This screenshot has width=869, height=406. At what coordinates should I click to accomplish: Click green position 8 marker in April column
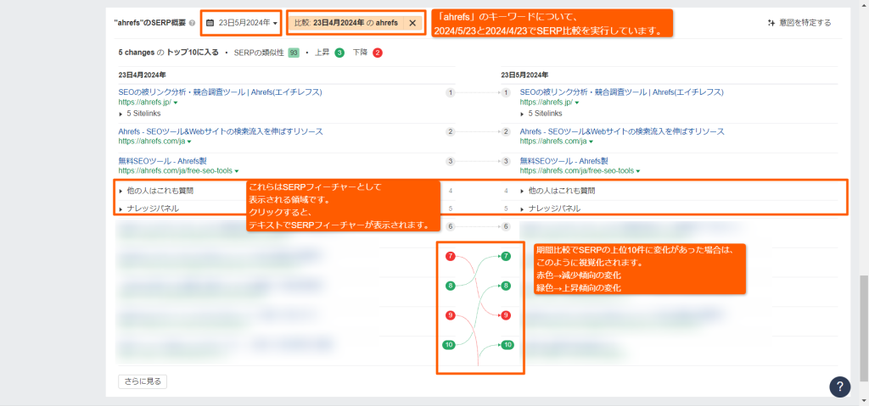[x=451, y=286]
